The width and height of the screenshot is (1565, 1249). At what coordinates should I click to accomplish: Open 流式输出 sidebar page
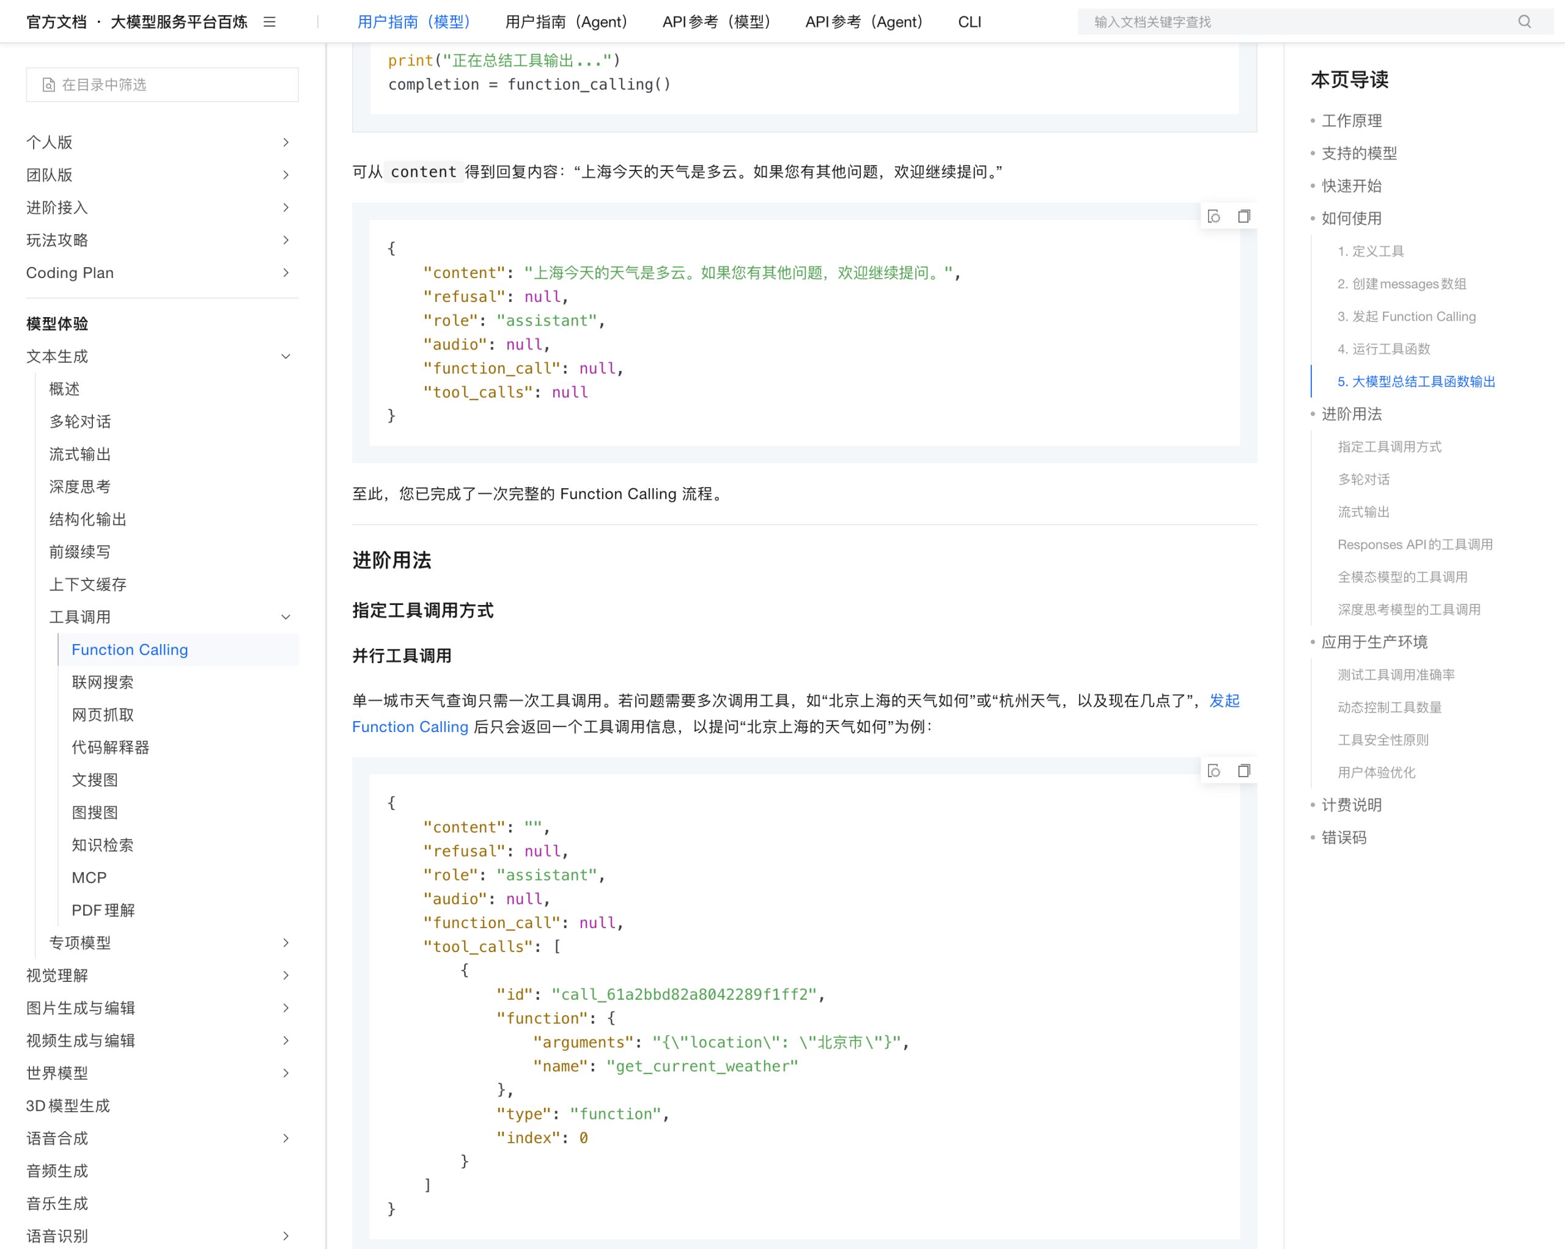coord(80,454)
